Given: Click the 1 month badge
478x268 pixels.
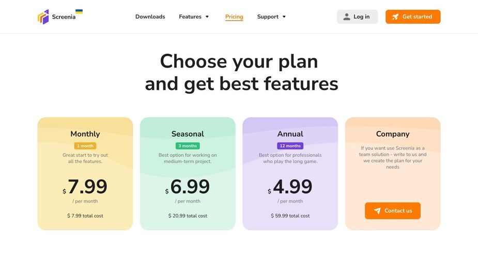Looking at the screenshot, I should coord(85,146).
